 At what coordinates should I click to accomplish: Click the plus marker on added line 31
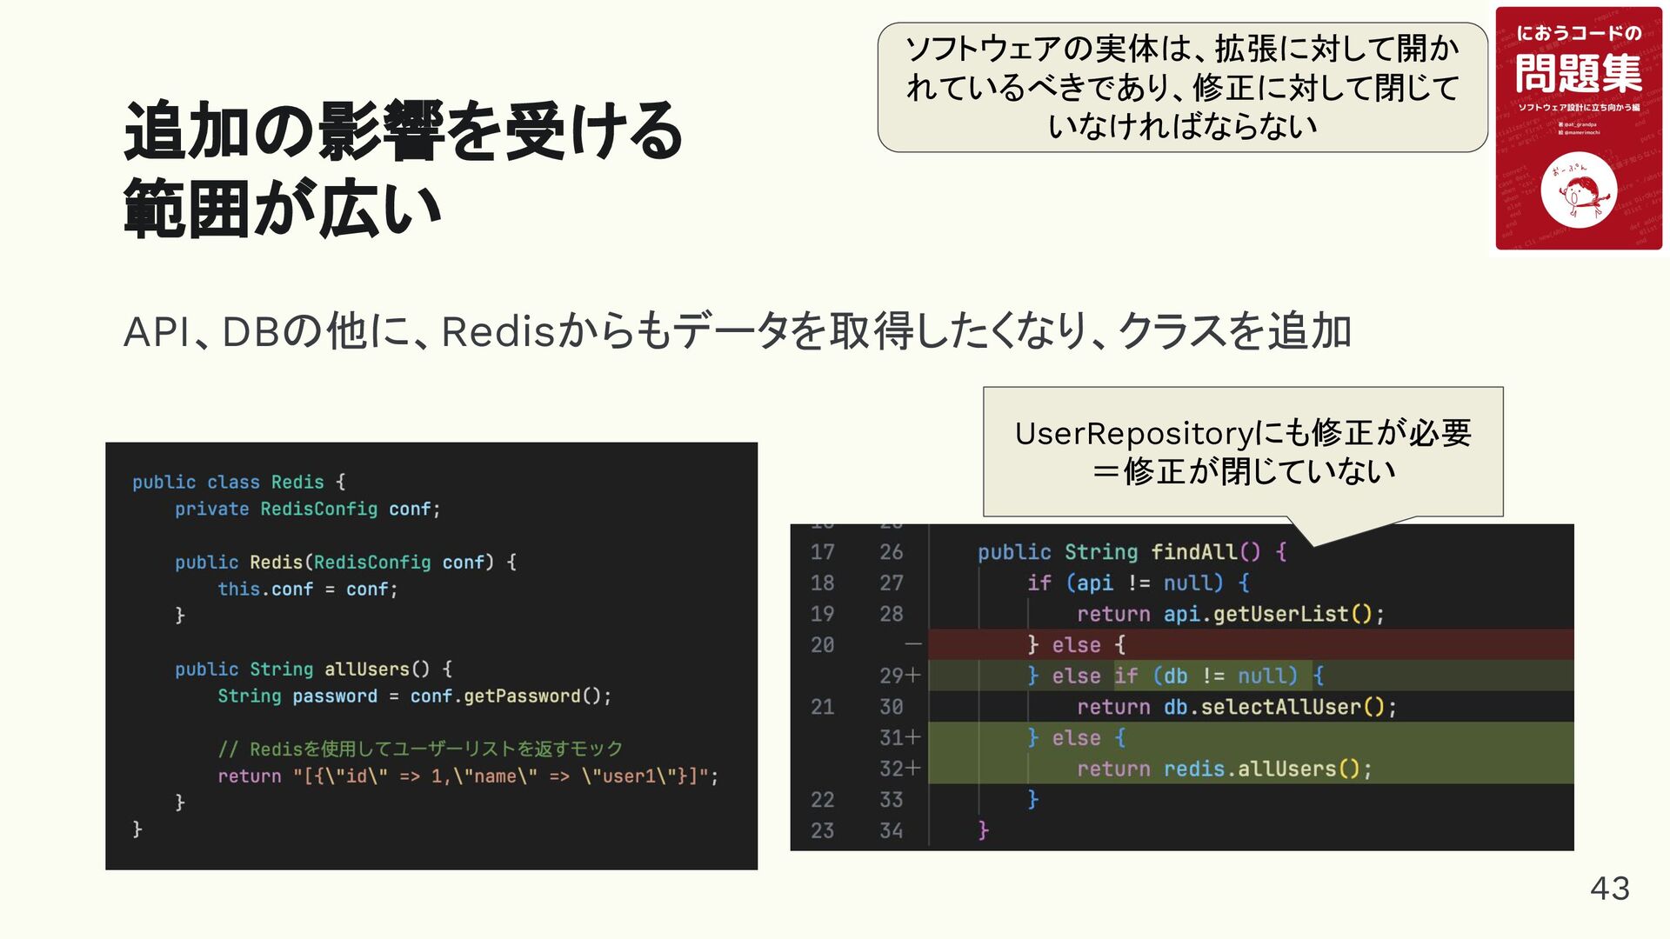pyautogui.click(x=912, y=738)
